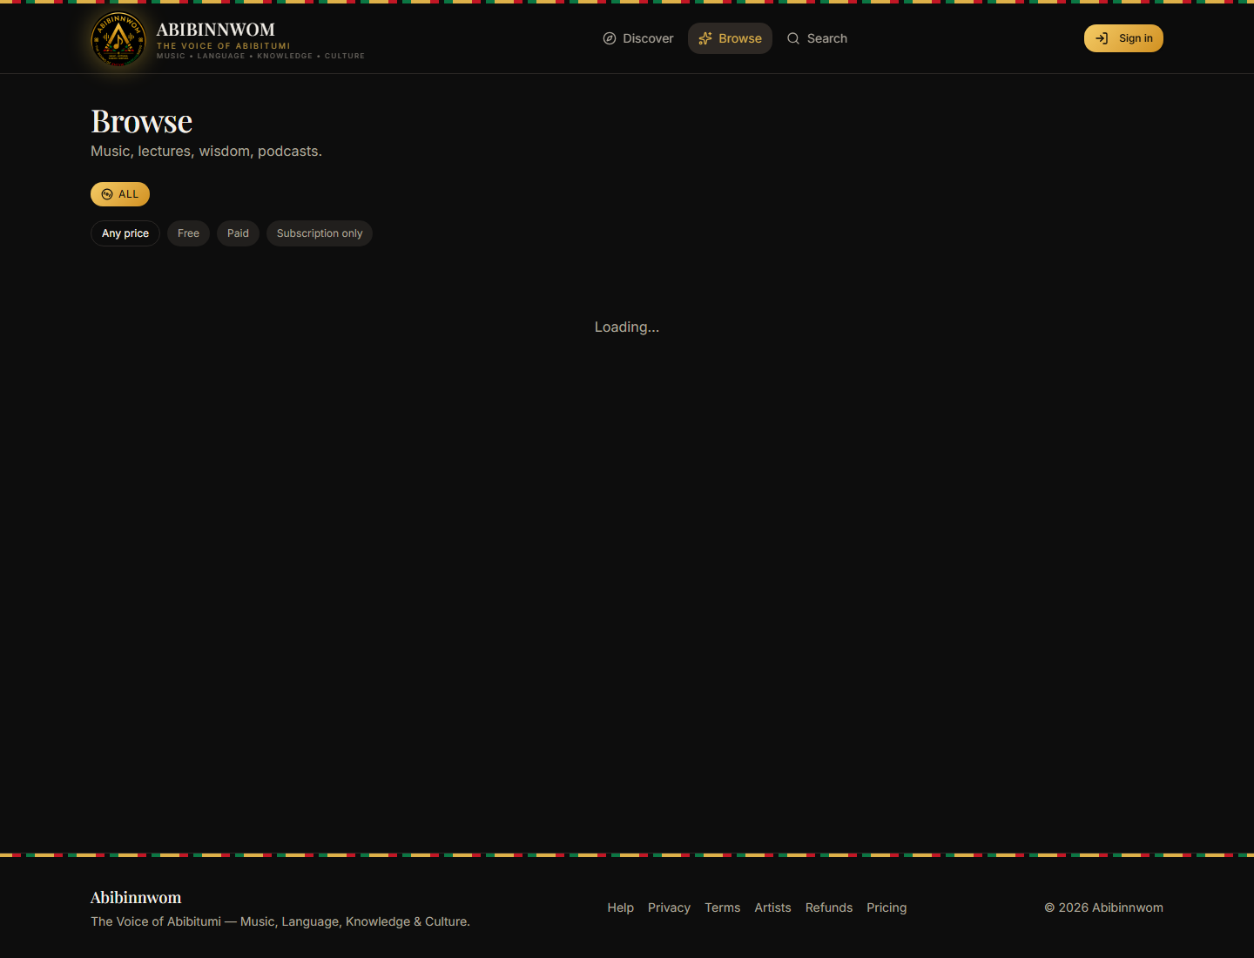The height and width of the screenshot is (958, 1254).
Task: Filter by Paid content
Action: pyautogui.click(x=238, y=233)
